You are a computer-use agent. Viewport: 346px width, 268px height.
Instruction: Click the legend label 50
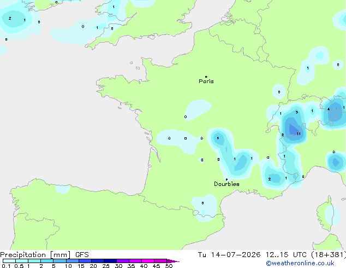pyautogui.click(x=169, y=266)
